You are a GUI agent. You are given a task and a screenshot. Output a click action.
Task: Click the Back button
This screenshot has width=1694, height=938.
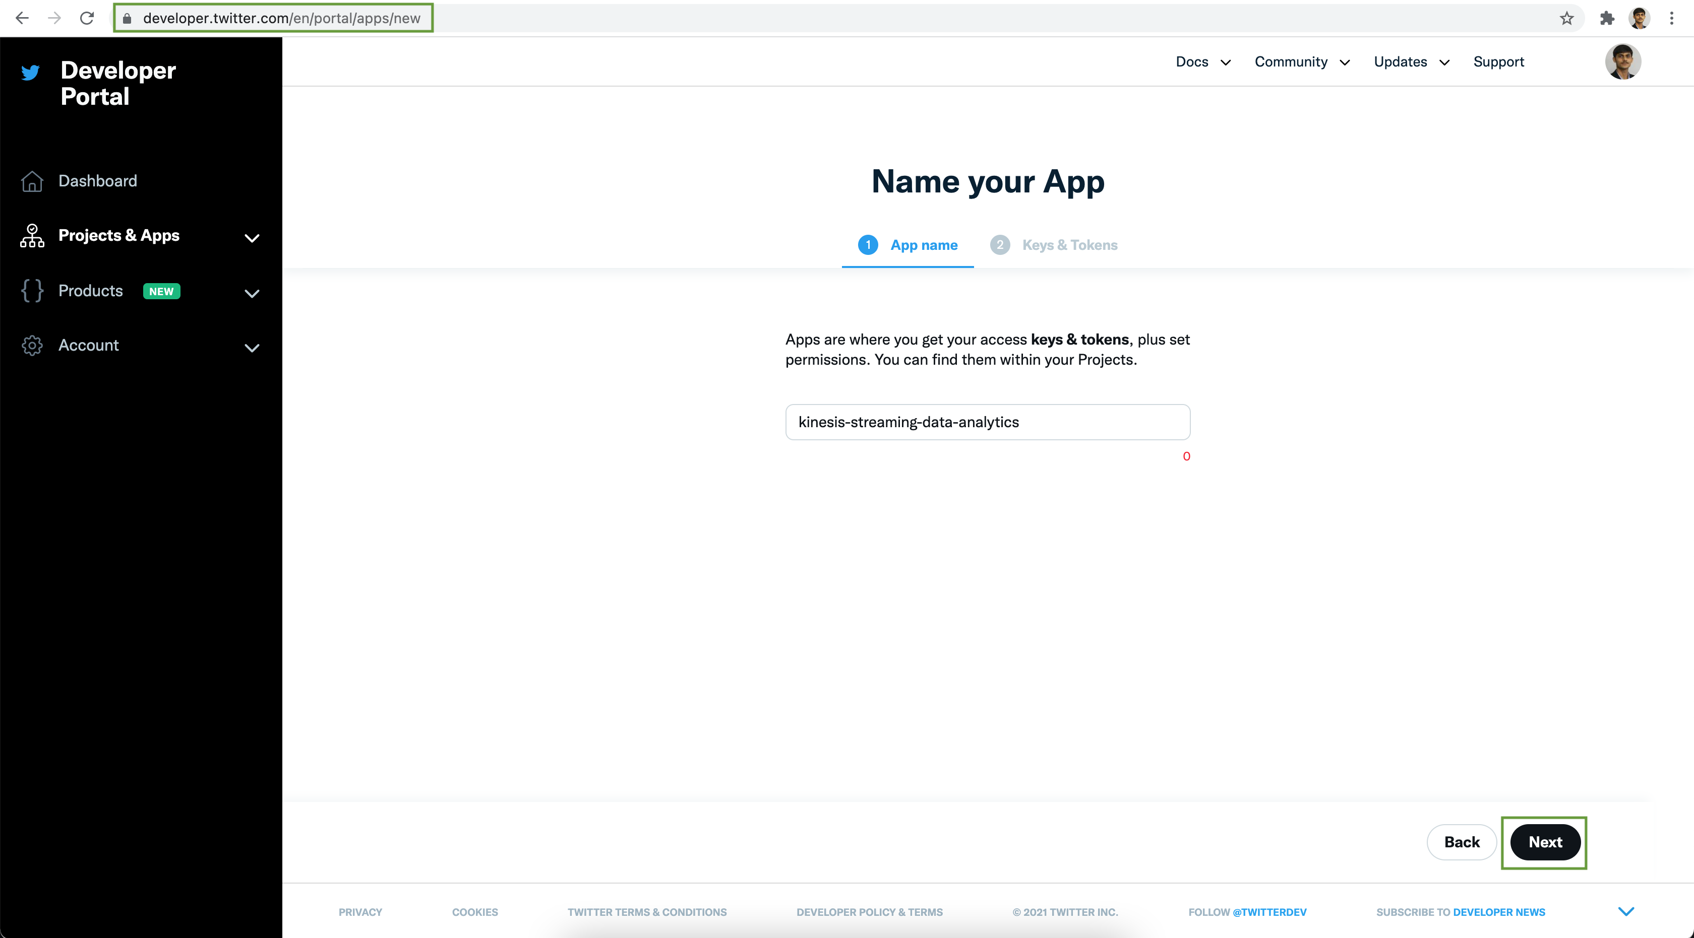(x=1461, y=841)
